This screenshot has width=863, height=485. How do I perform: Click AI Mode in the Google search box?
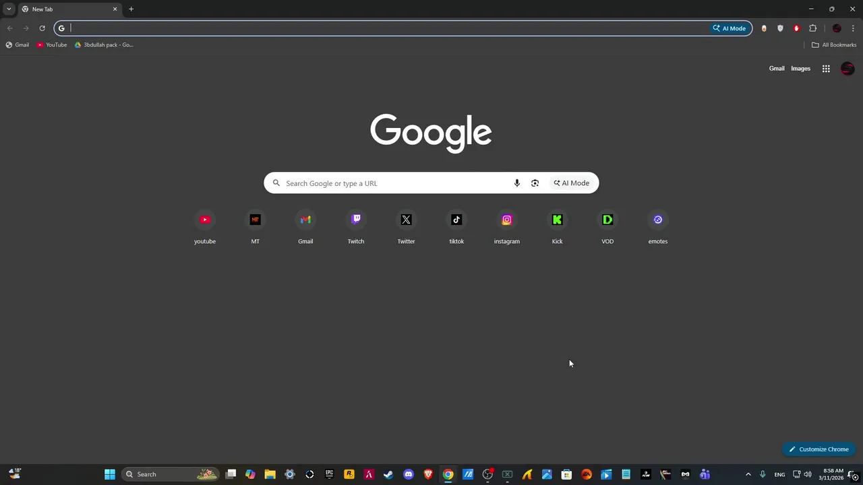(572, 183)
